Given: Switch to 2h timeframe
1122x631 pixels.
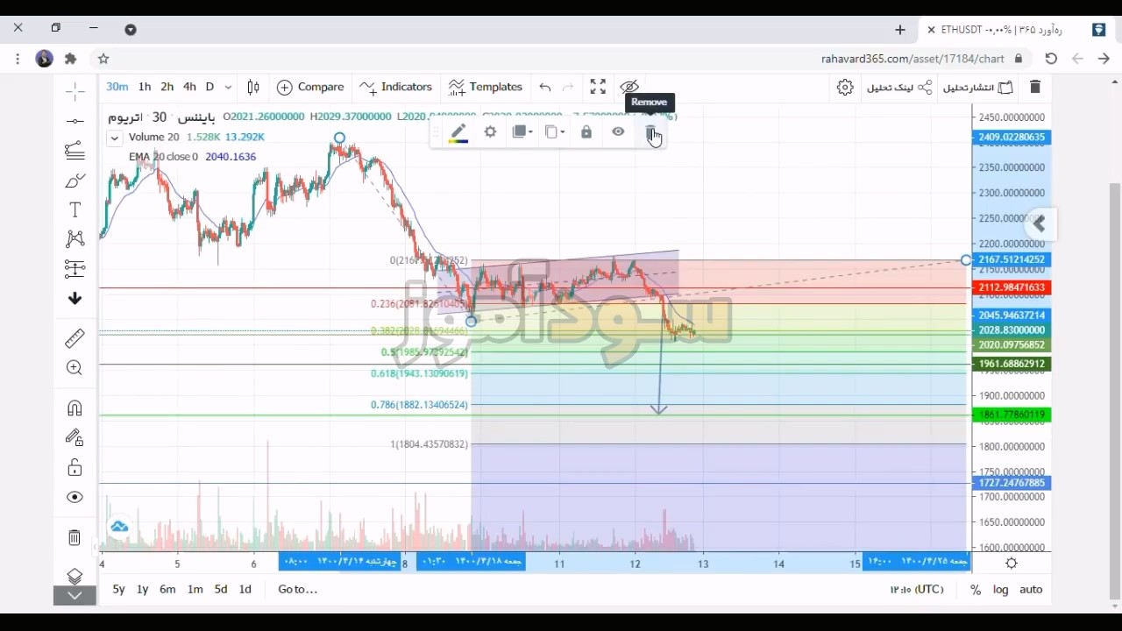Looking at the screenshot, I should point(167,87).
